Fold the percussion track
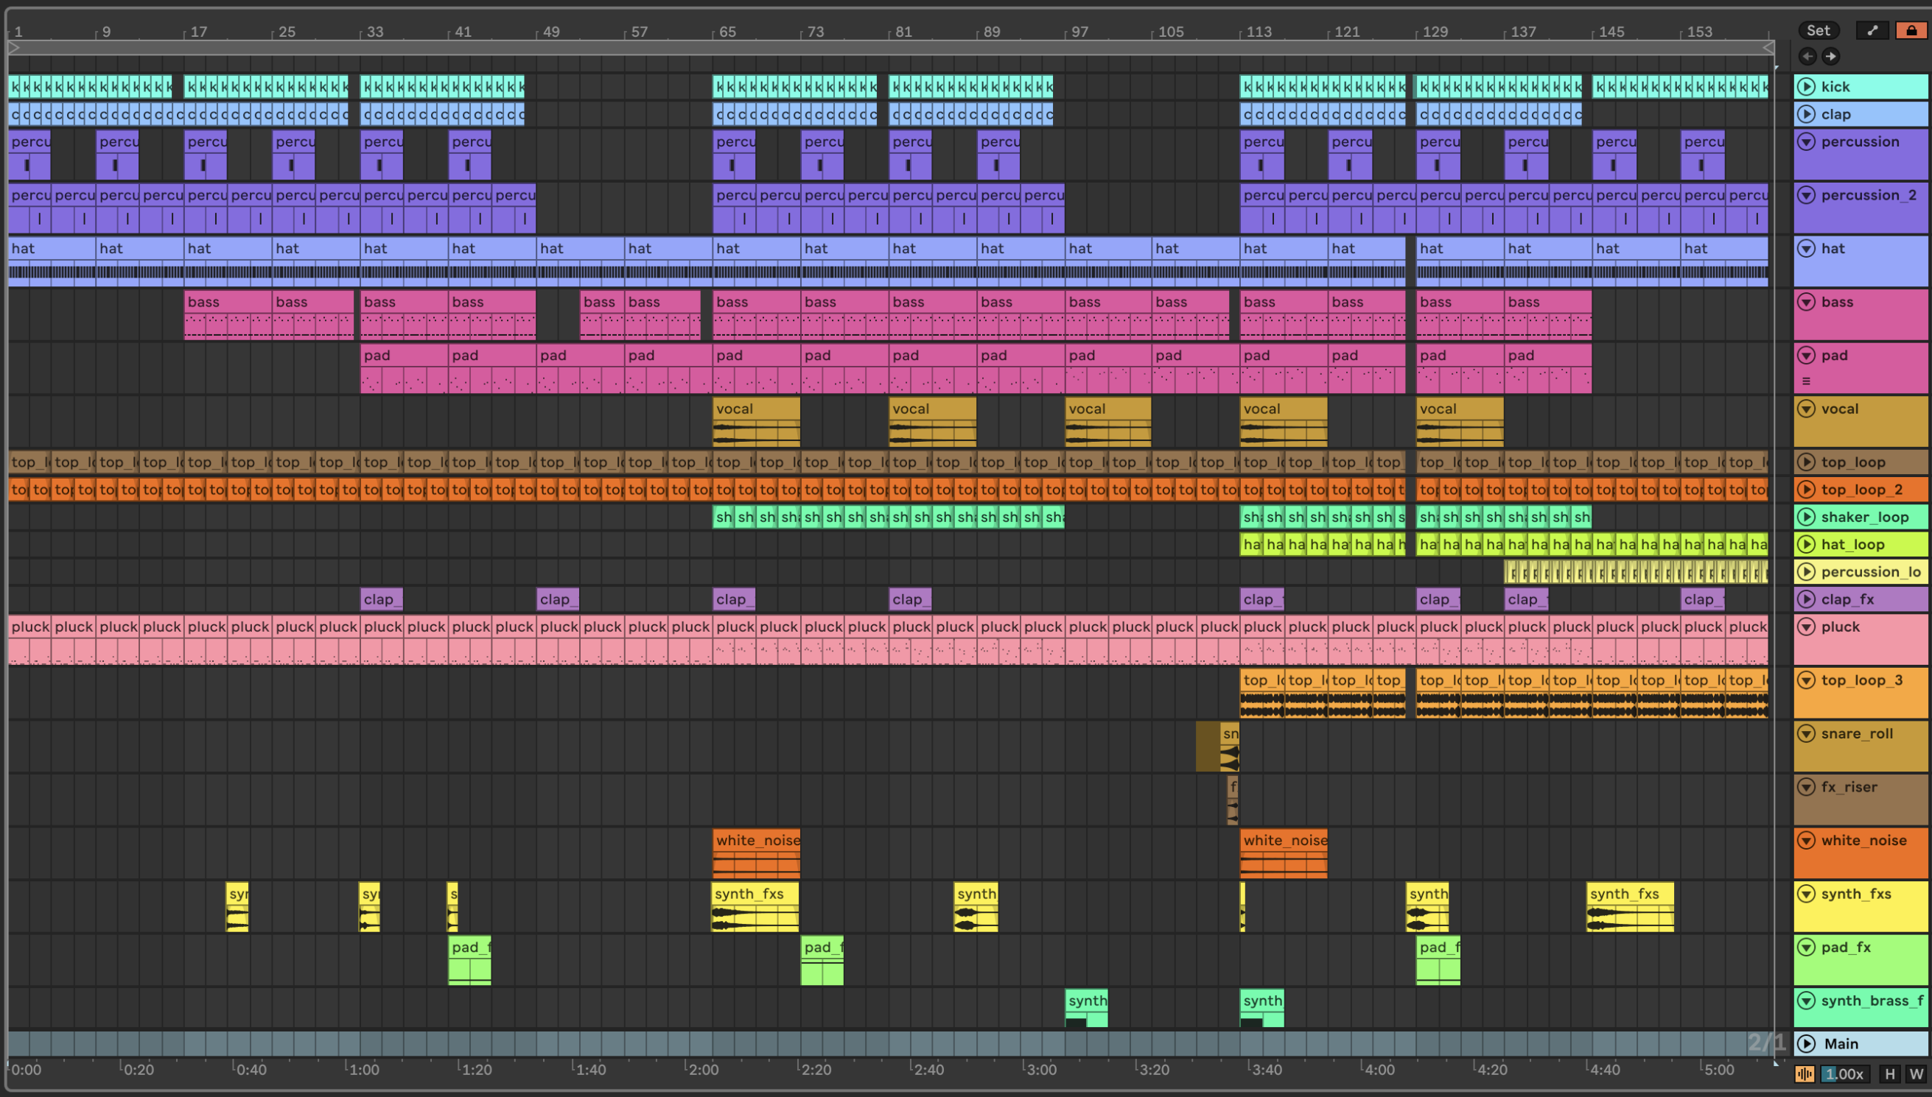1932x1097 pixels. coord(1806,141)
